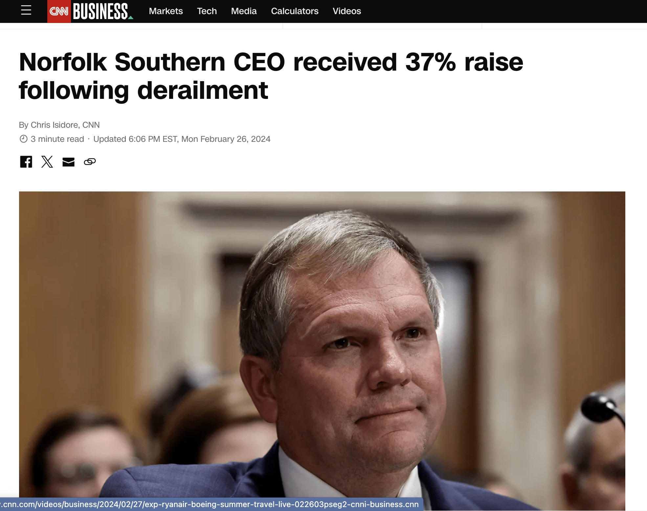Select the Media nav item
Image resolution: width=647 pixels, height=511 pixels.
pyautogui.click(x=244, y=11)
